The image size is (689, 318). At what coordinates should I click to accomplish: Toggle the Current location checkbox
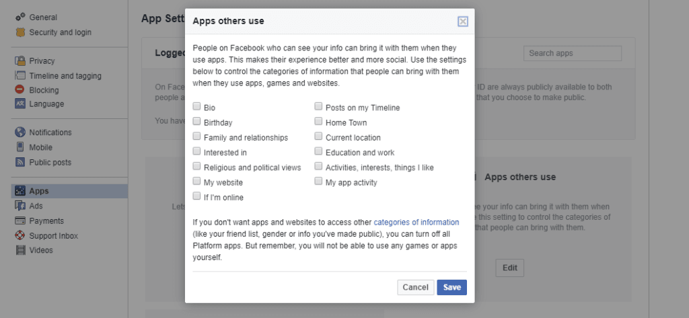tap(318, 136)
